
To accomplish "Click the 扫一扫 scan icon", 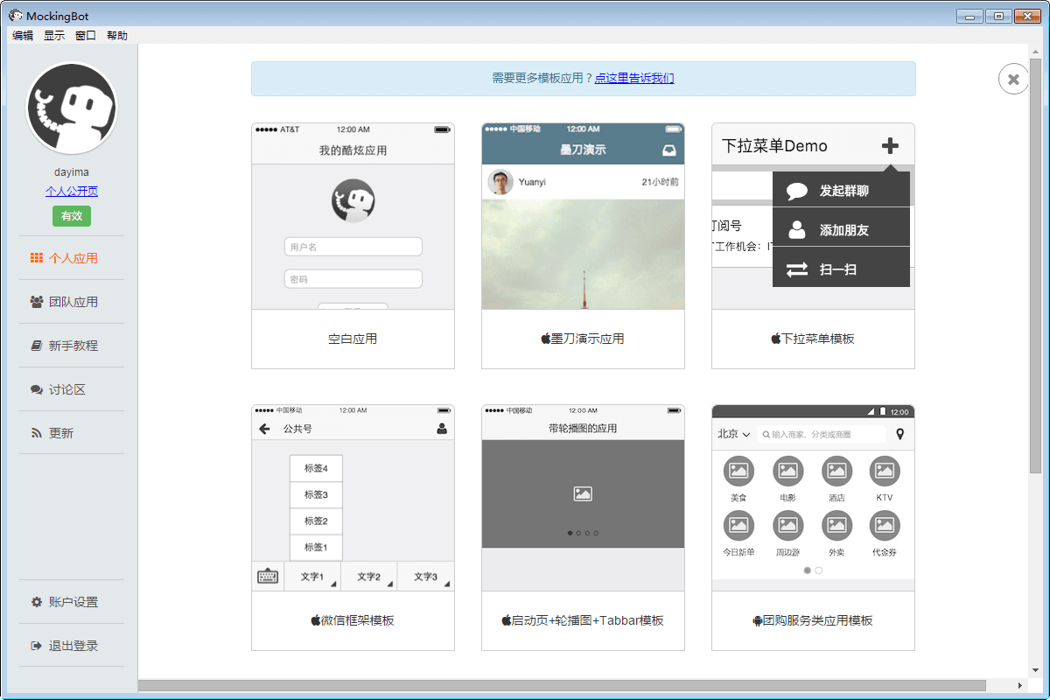I will (x=797, y=269).
